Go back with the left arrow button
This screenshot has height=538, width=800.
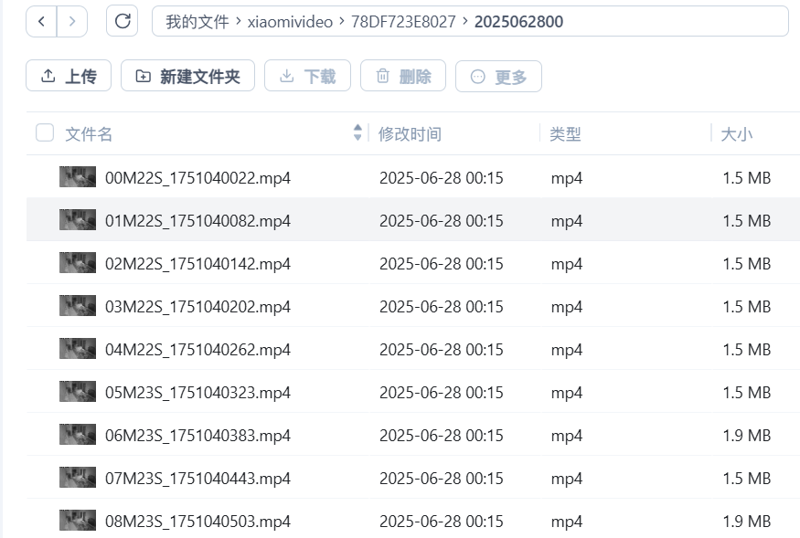point(41,21)
